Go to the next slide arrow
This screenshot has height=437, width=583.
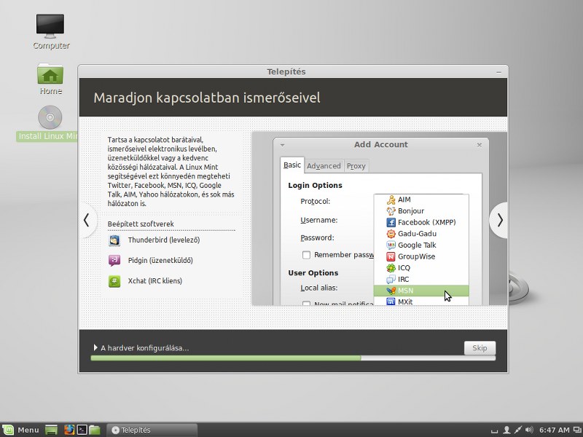click(499, 221)
